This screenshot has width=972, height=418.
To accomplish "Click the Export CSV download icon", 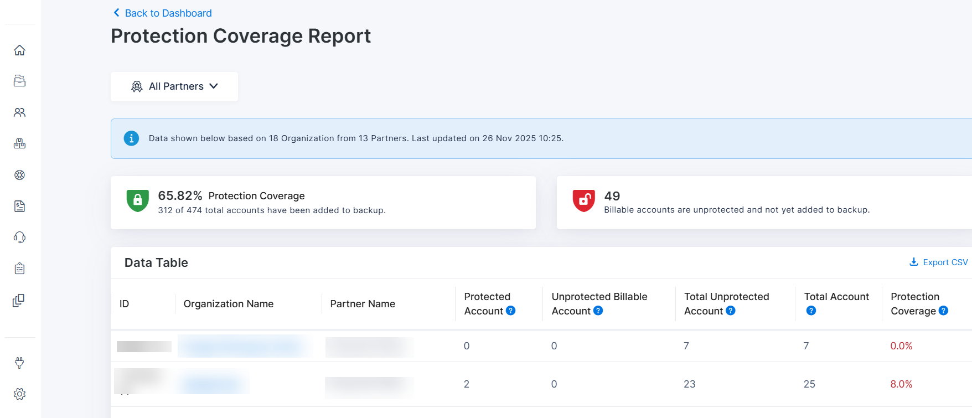I will 914,262.
